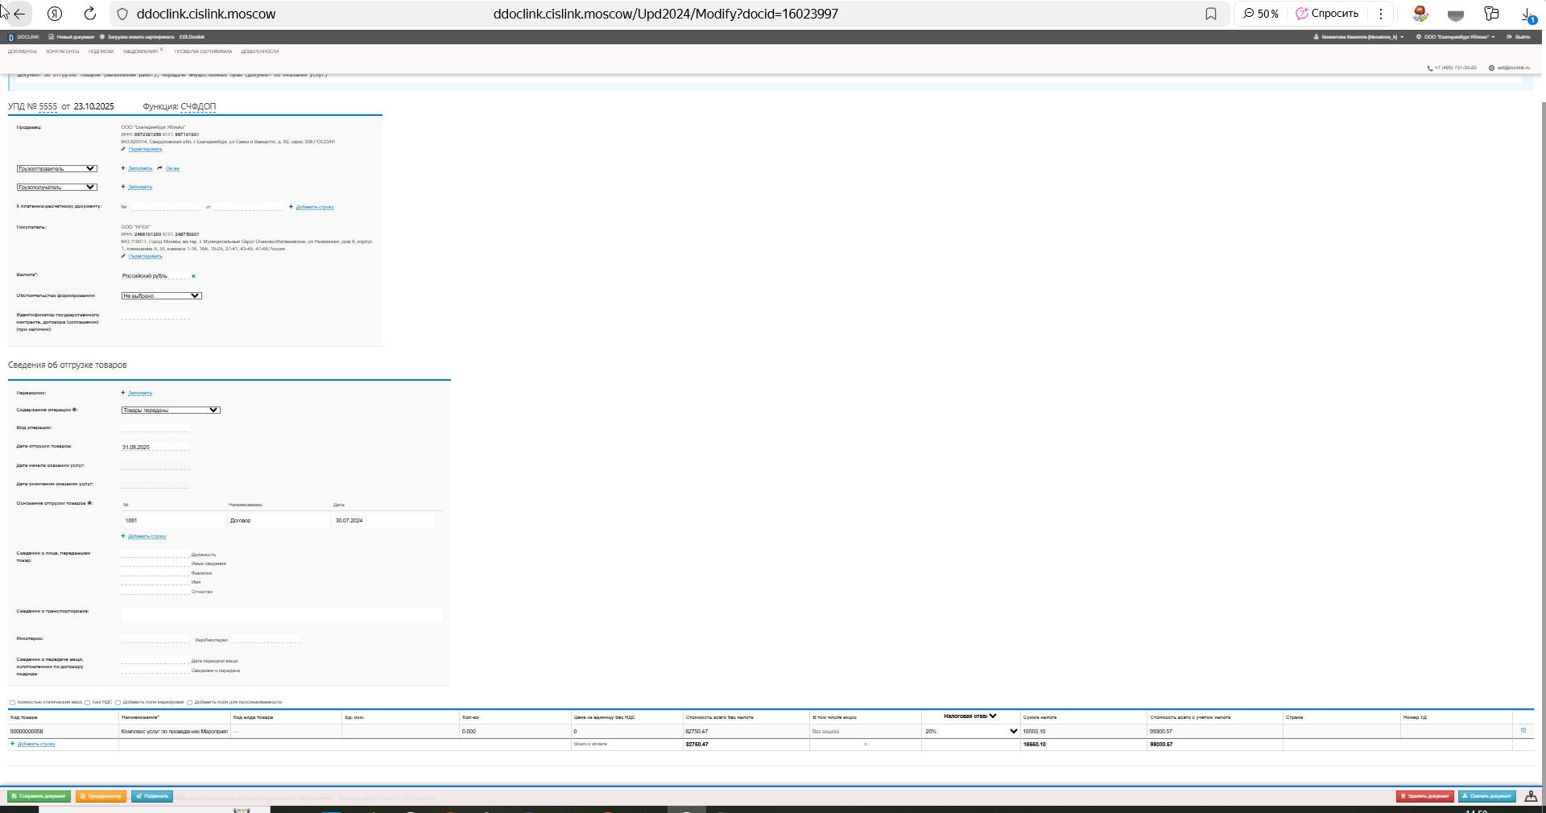Open the ДОВЕРЕННОСТИ menu

[260, 52]
